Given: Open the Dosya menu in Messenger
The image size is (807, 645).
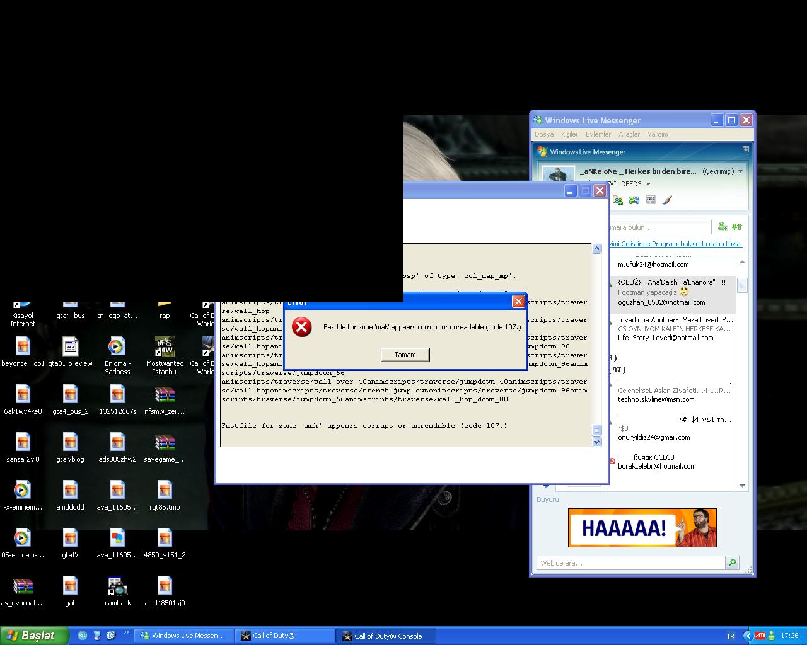Looking at the screenshot, I should click(x=544, y=134).
